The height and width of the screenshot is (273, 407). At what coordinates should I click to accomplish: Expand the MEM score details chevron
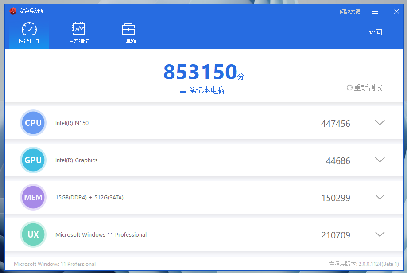tap(380, 197)
